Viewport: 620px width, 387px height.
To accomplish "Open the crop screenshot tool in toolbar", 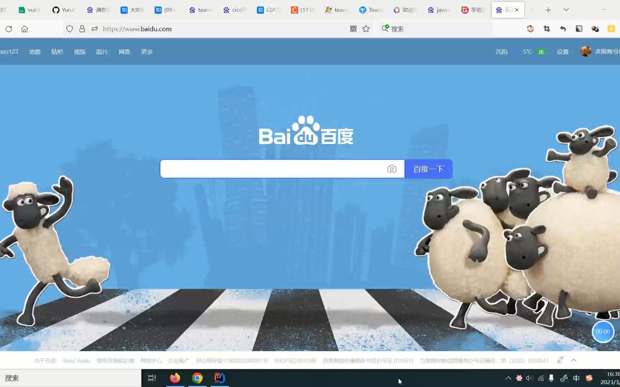I will click(x=547, y=29).
